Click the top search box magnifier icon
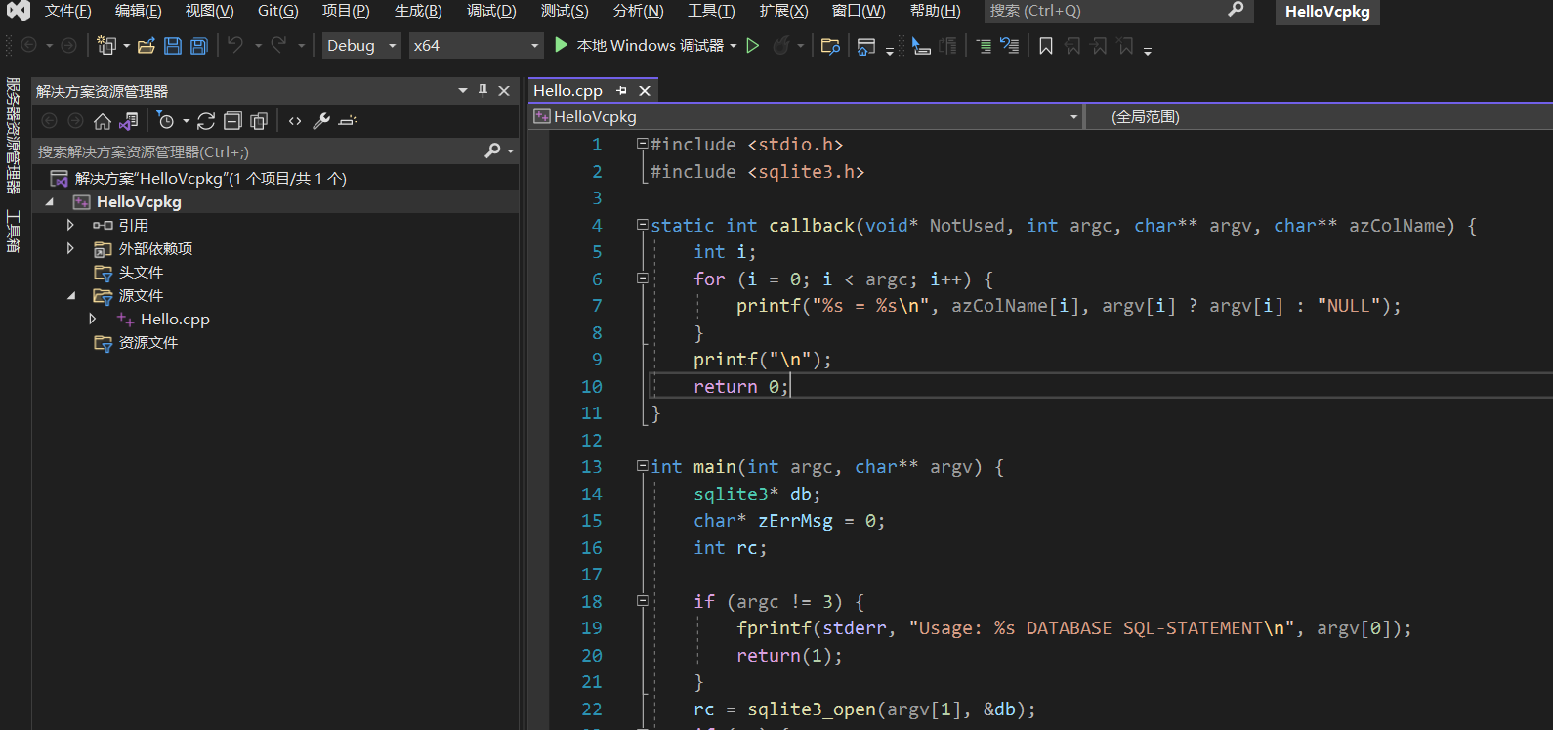The width and height of the screenshot is (1553, 730). click(x=1237, y=10)
